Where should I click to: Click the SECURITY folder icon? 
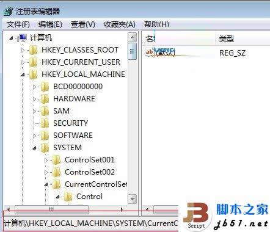pos(45,123)
